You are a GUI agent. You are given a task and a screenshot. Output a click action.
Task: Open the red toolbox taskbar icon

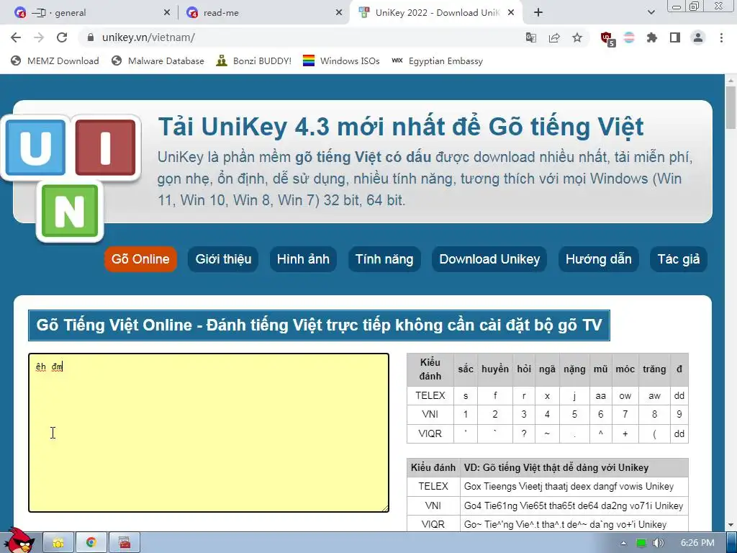point(125,543)
